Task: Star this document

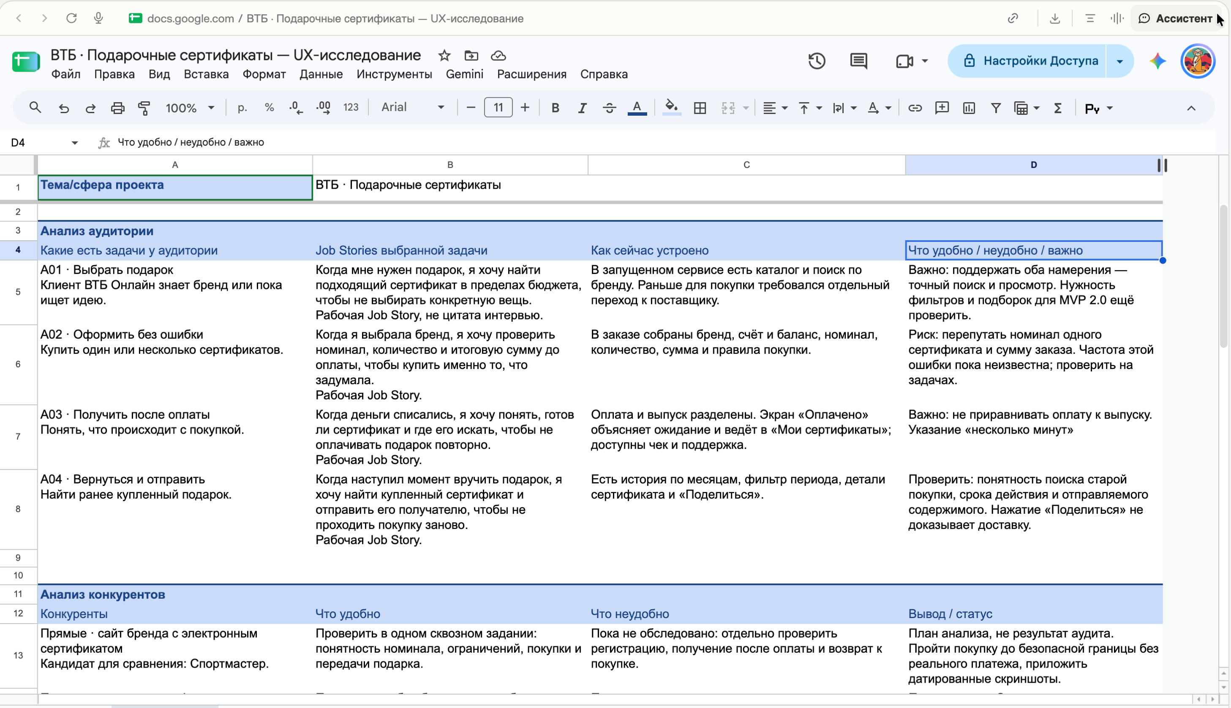Action: click(x=444, y=55)
